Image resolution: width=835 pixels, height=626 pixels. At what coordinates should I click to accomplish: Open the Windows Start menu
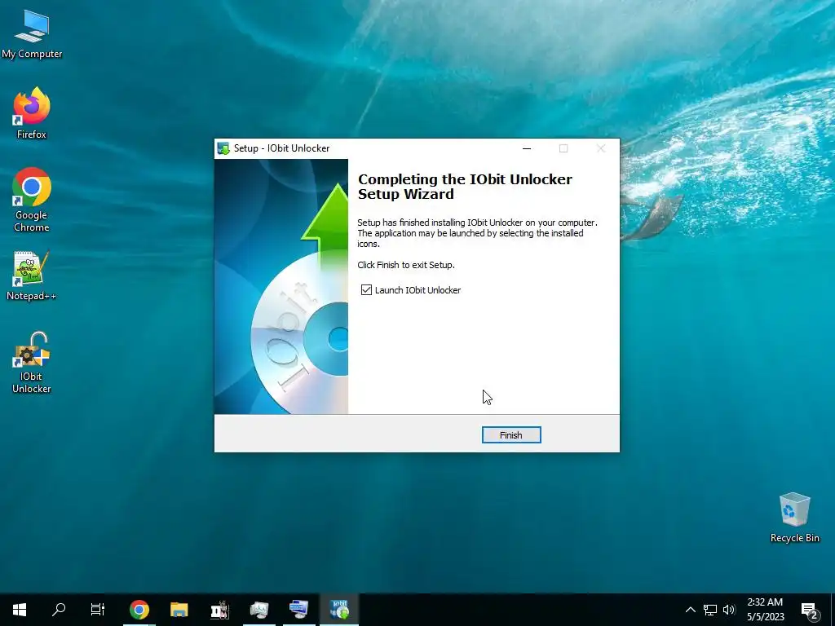pyautogui.click(x=20, y=610)
